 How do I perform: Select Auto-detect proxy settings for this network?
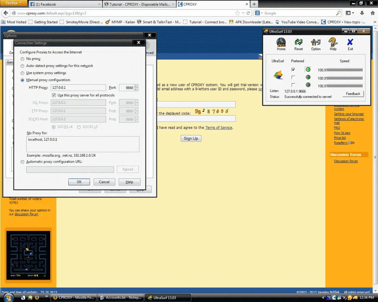[x=22, y=66]
